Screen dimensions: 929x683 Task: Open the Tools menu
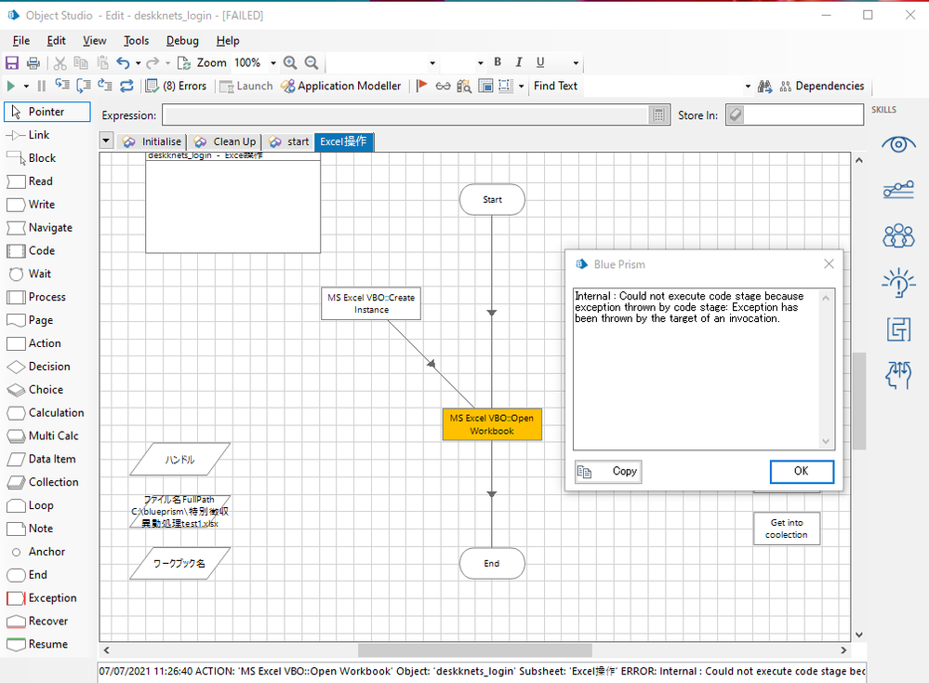click(x=137, y=41)
